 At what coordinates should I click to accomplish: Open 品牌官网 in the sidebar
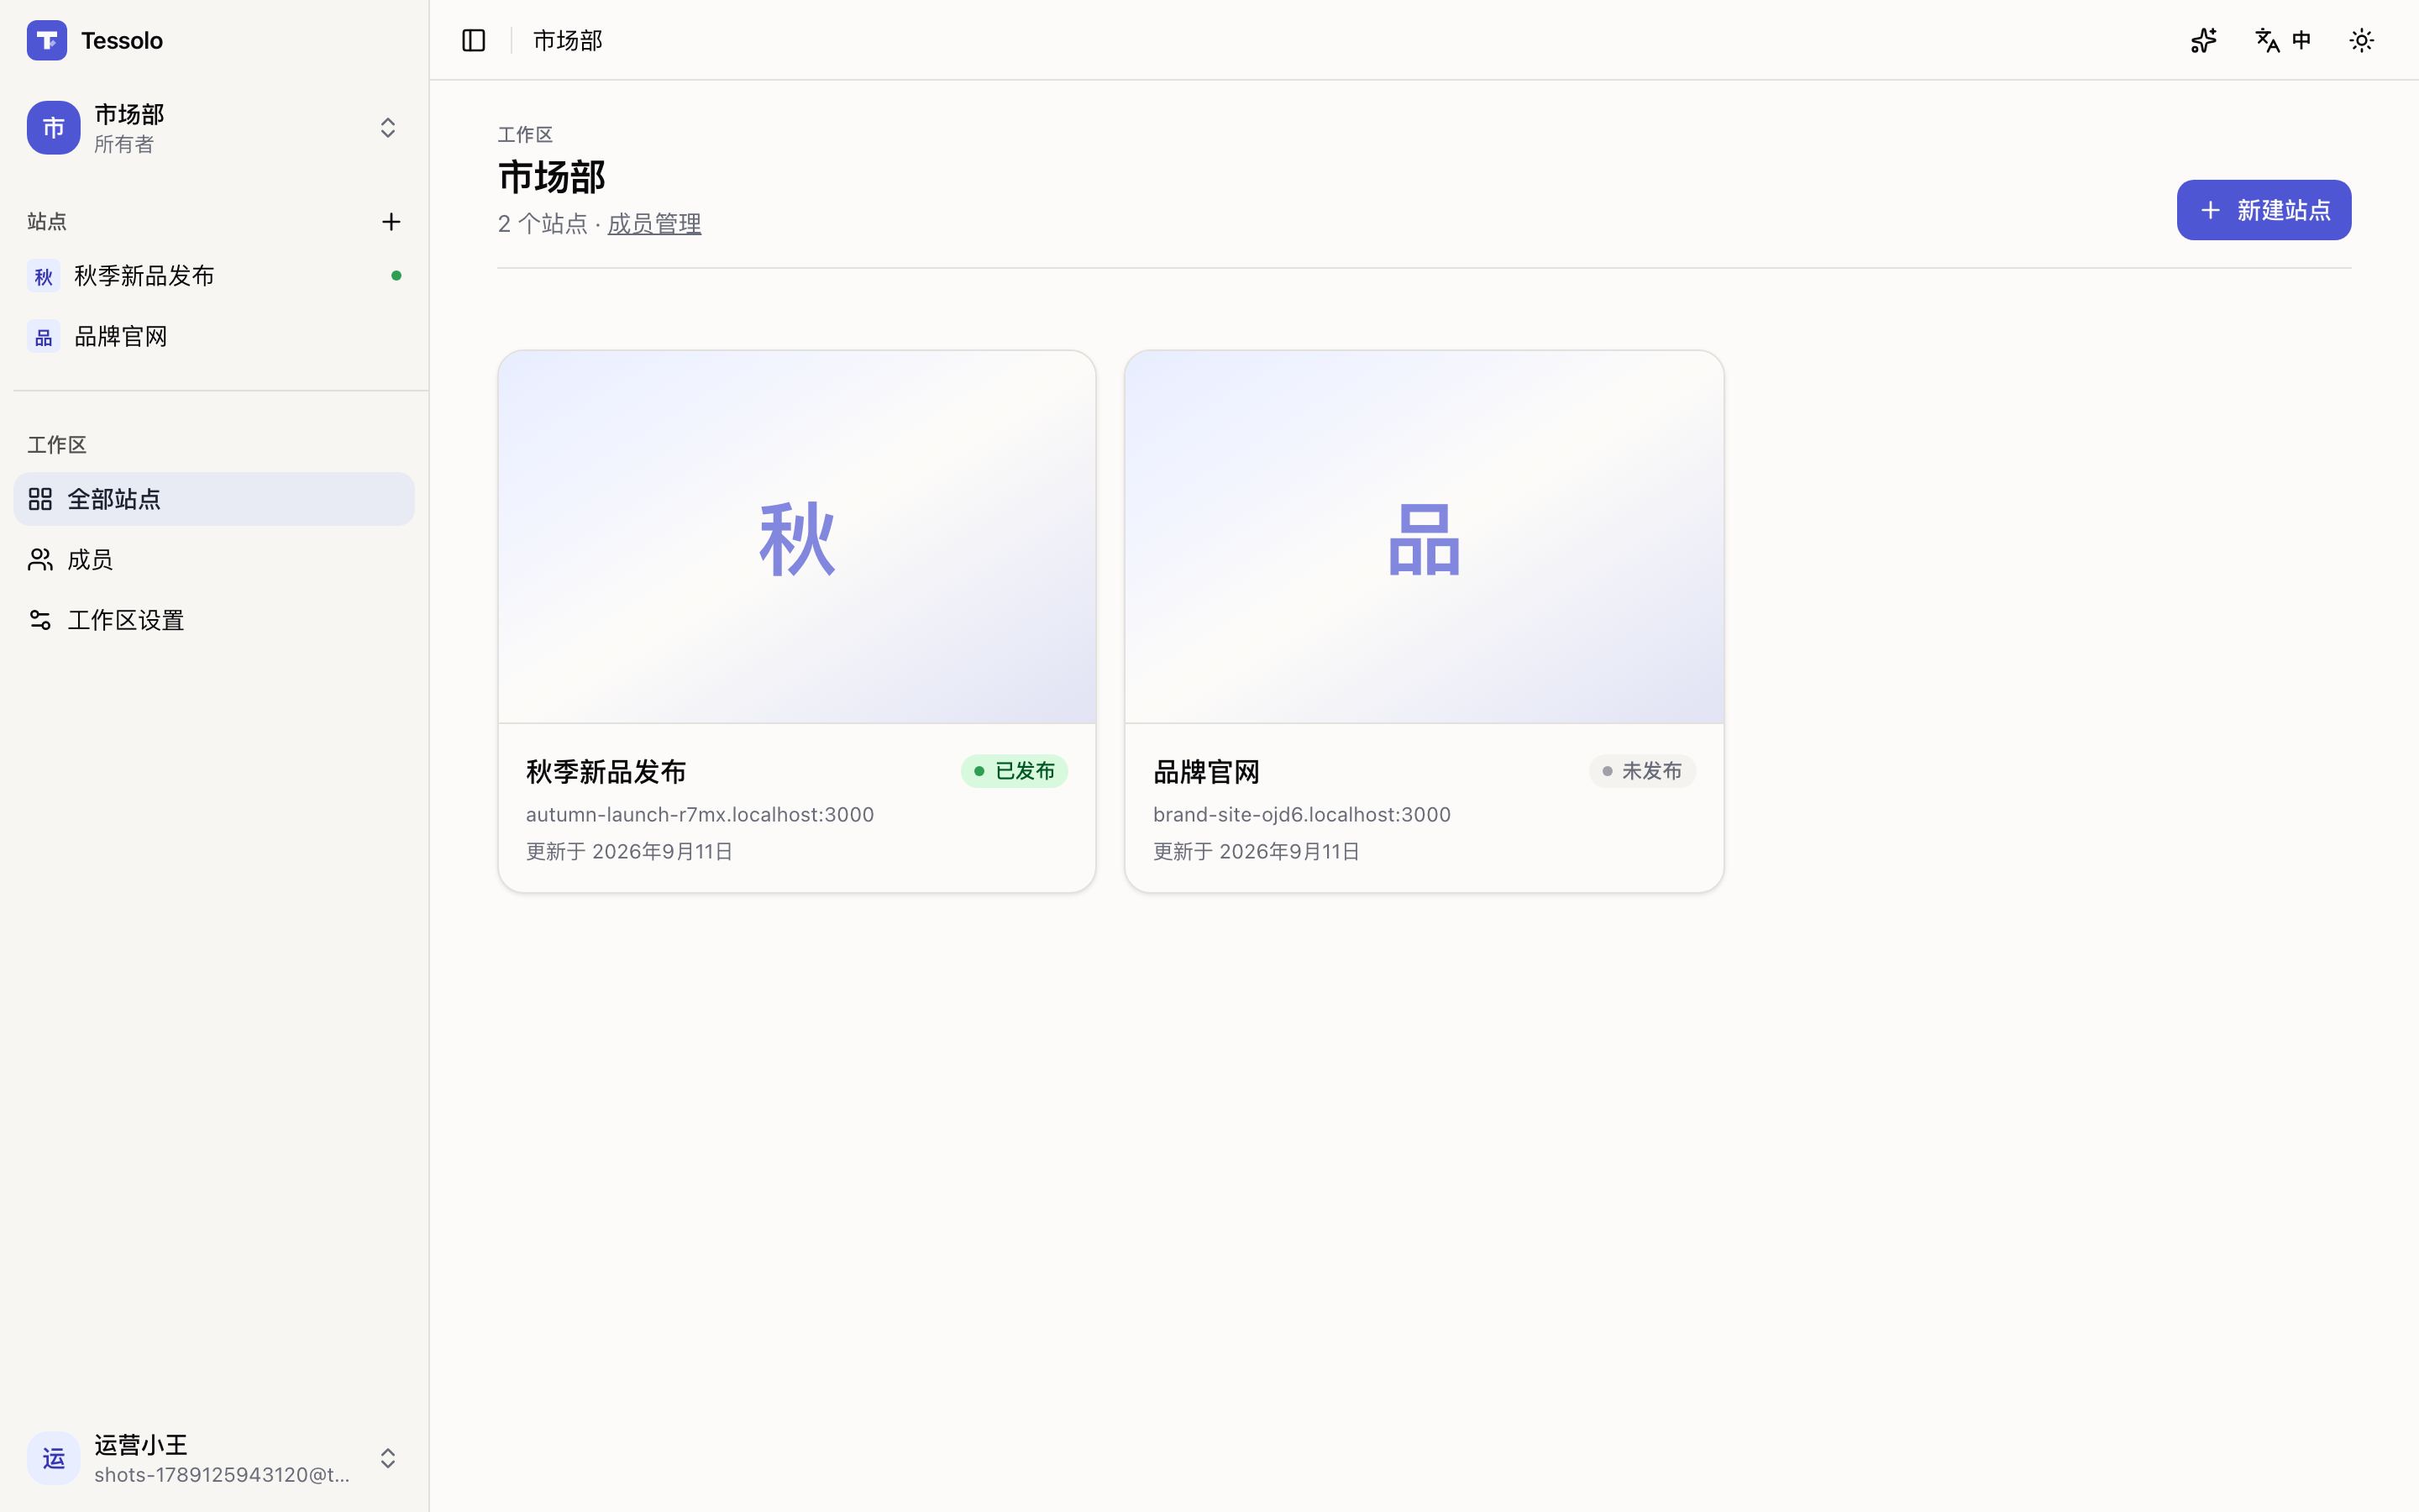214,337
